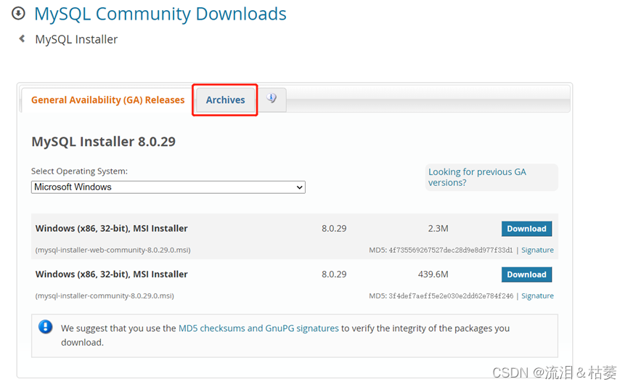Open the Select Operating System dropdown
Screen dimensions: 628x387
tap(168, 187)
